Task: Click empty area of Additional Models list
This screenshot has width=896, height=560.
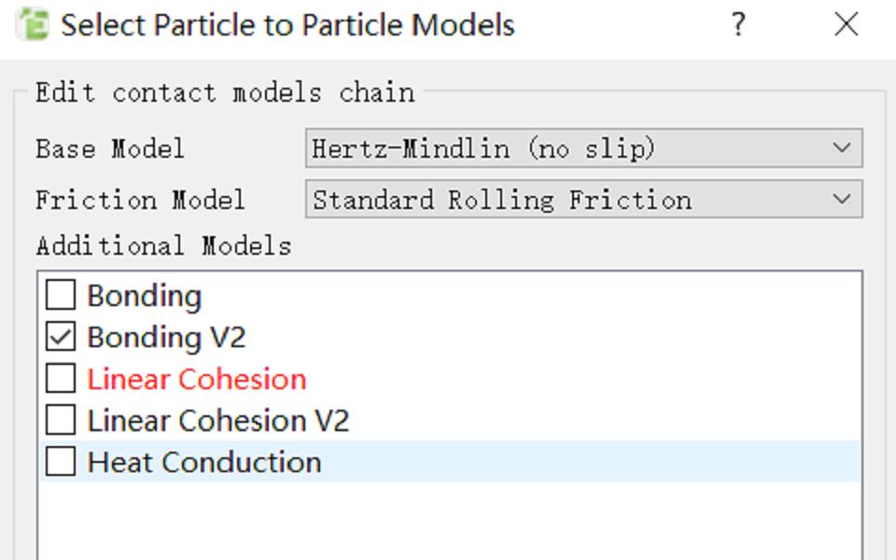Action: (x=450, y=520)
